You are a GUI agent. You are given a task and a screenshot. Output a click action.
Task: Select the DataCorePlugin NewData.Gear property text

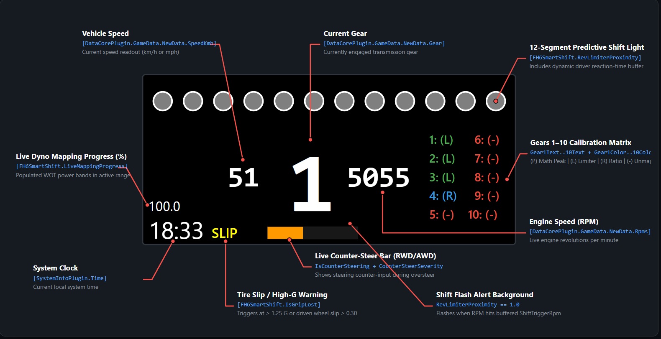click(x=384, y=43)
